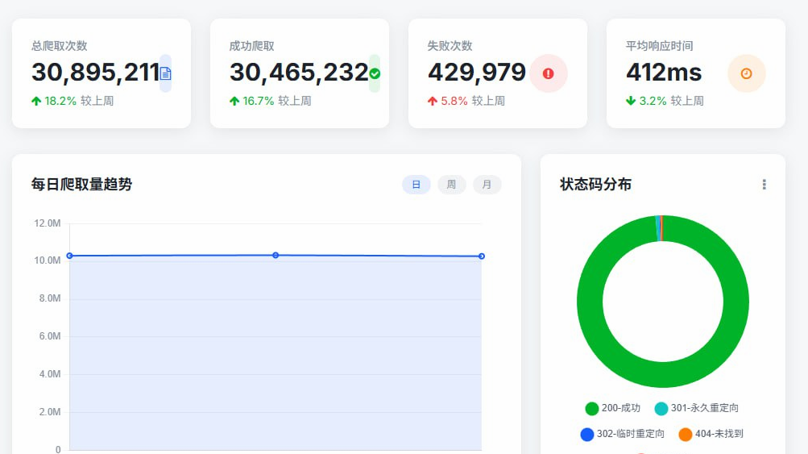Click the green up arrow beside 16.7%
Viewport: 808px width, 454px height.
(x=234, y=101)
